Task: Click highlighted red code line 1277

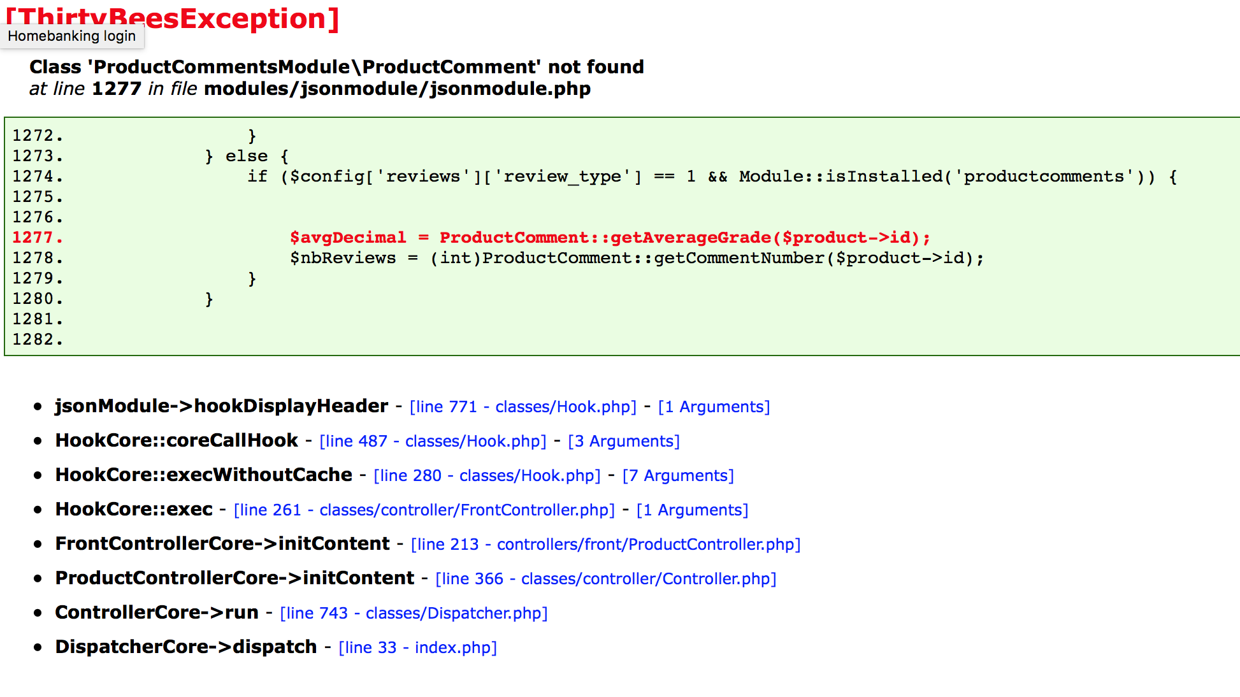Action: 610,238
